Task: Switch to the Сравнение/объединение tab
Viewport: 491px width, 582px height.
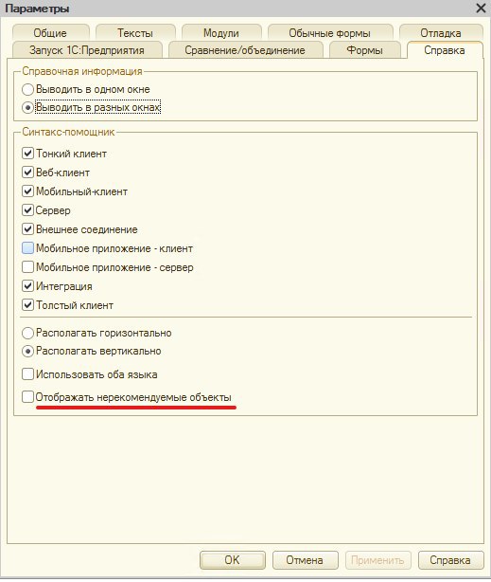Action: click(x=245, y=50)
